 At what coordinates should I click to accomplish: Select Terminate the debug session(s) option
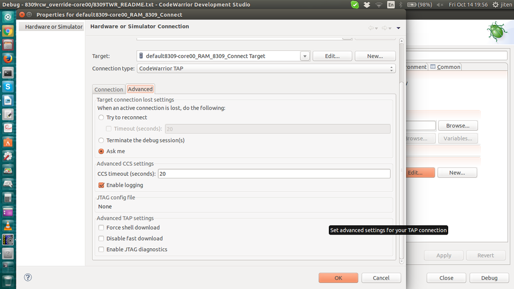[101, 140]
